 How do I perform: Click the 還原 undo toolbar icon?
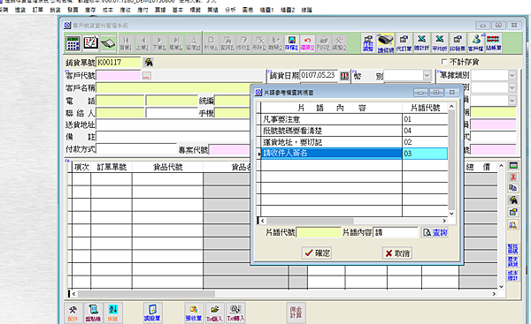307,43
